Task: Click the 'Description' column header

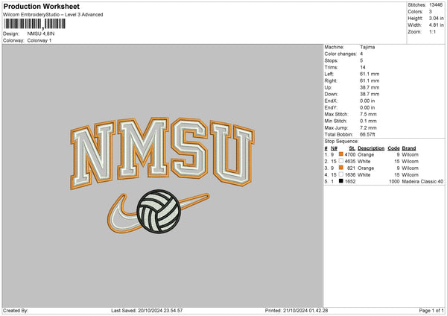Action: click(371, 148)
